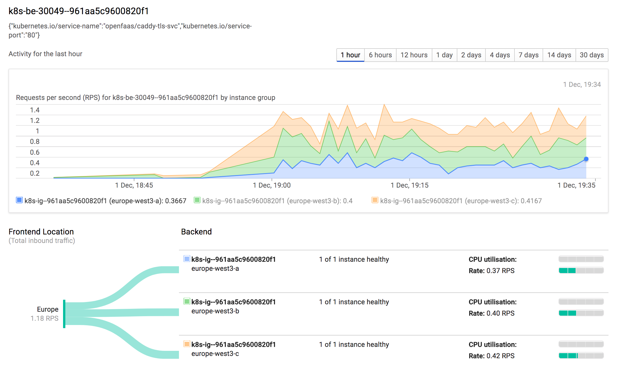Switch to 30 days view
The height and width of the screenshot is (369, 617).
[x=592, y=55]
